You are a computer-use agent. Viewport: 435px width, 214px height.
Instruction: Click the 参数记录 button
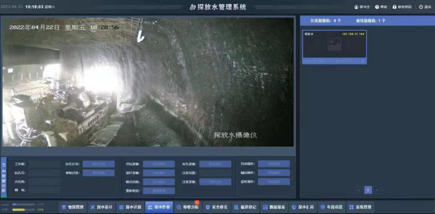(x=99, y=173)
